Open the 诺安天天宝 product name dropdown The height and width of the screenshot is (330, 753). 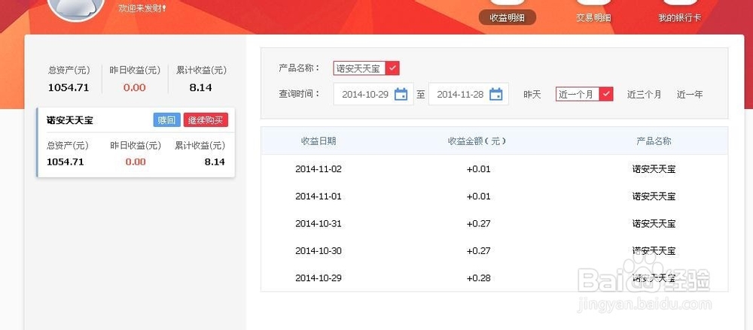(x=366, y=68)
